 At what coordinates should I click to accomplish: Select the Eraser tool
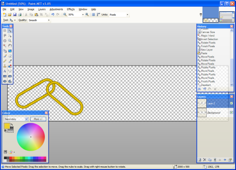pos(10,56)
